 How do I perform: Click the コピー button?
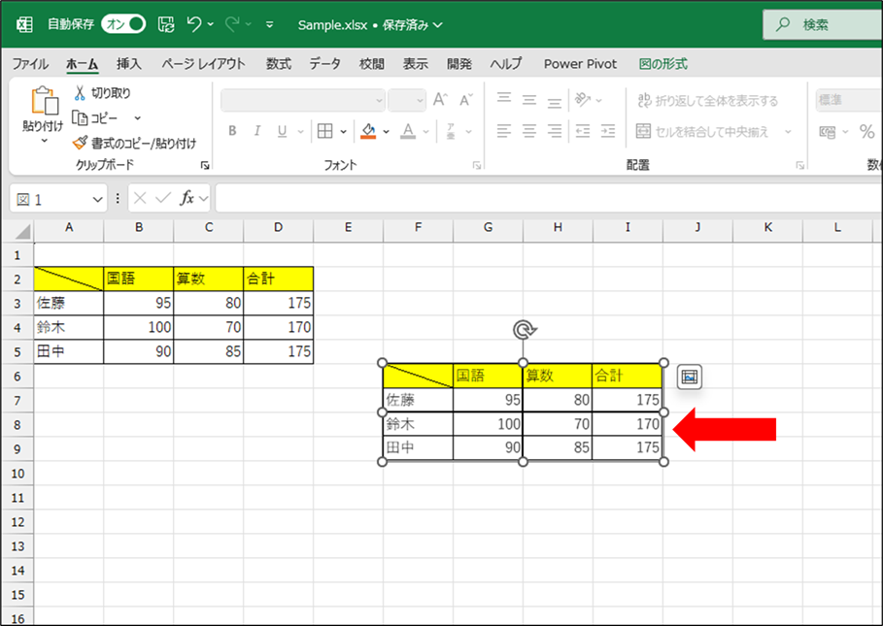(95, 118)
